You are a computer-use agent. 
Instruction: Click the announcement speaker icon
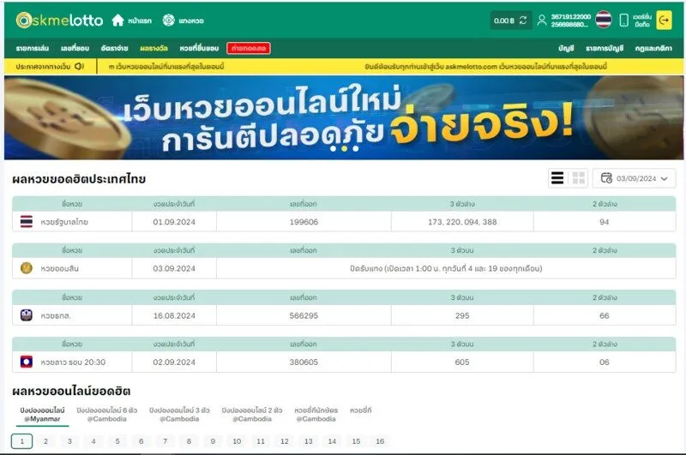point(79,67)
